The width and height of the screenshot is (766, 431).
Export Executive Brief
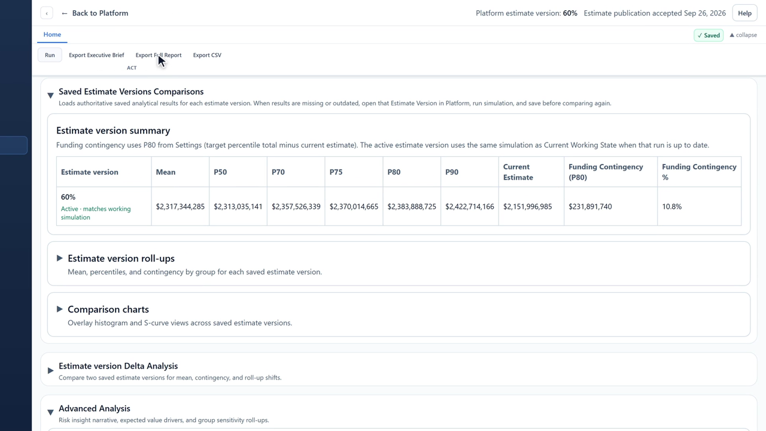[x=96, y=55]
